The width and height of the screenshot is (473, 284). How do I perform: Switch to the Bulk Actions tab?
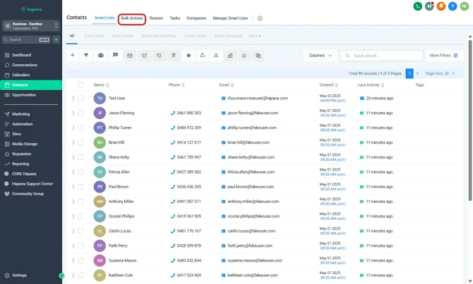click(x=132, y=18)
